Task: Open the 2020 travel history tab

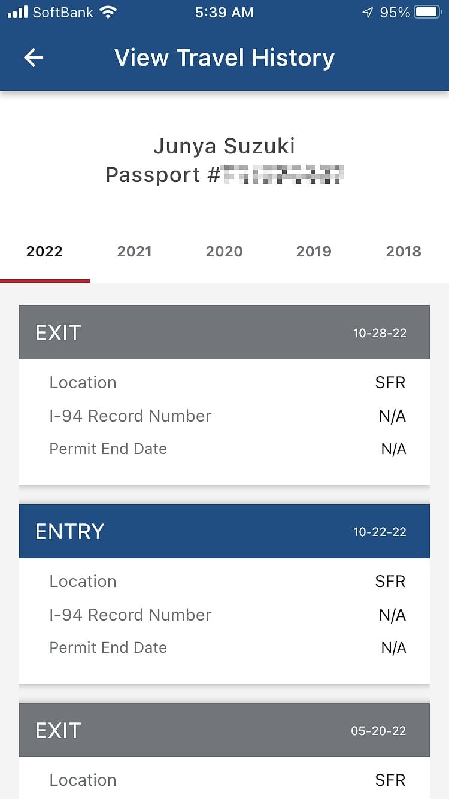Action: [224, 252]
